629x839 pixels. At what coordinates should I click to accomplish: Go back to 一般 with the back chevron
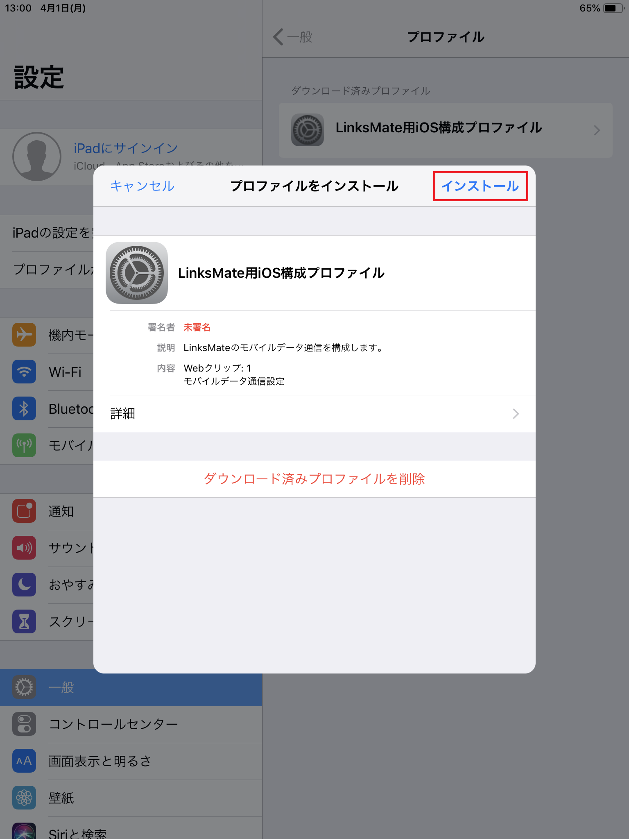[278, 37]
